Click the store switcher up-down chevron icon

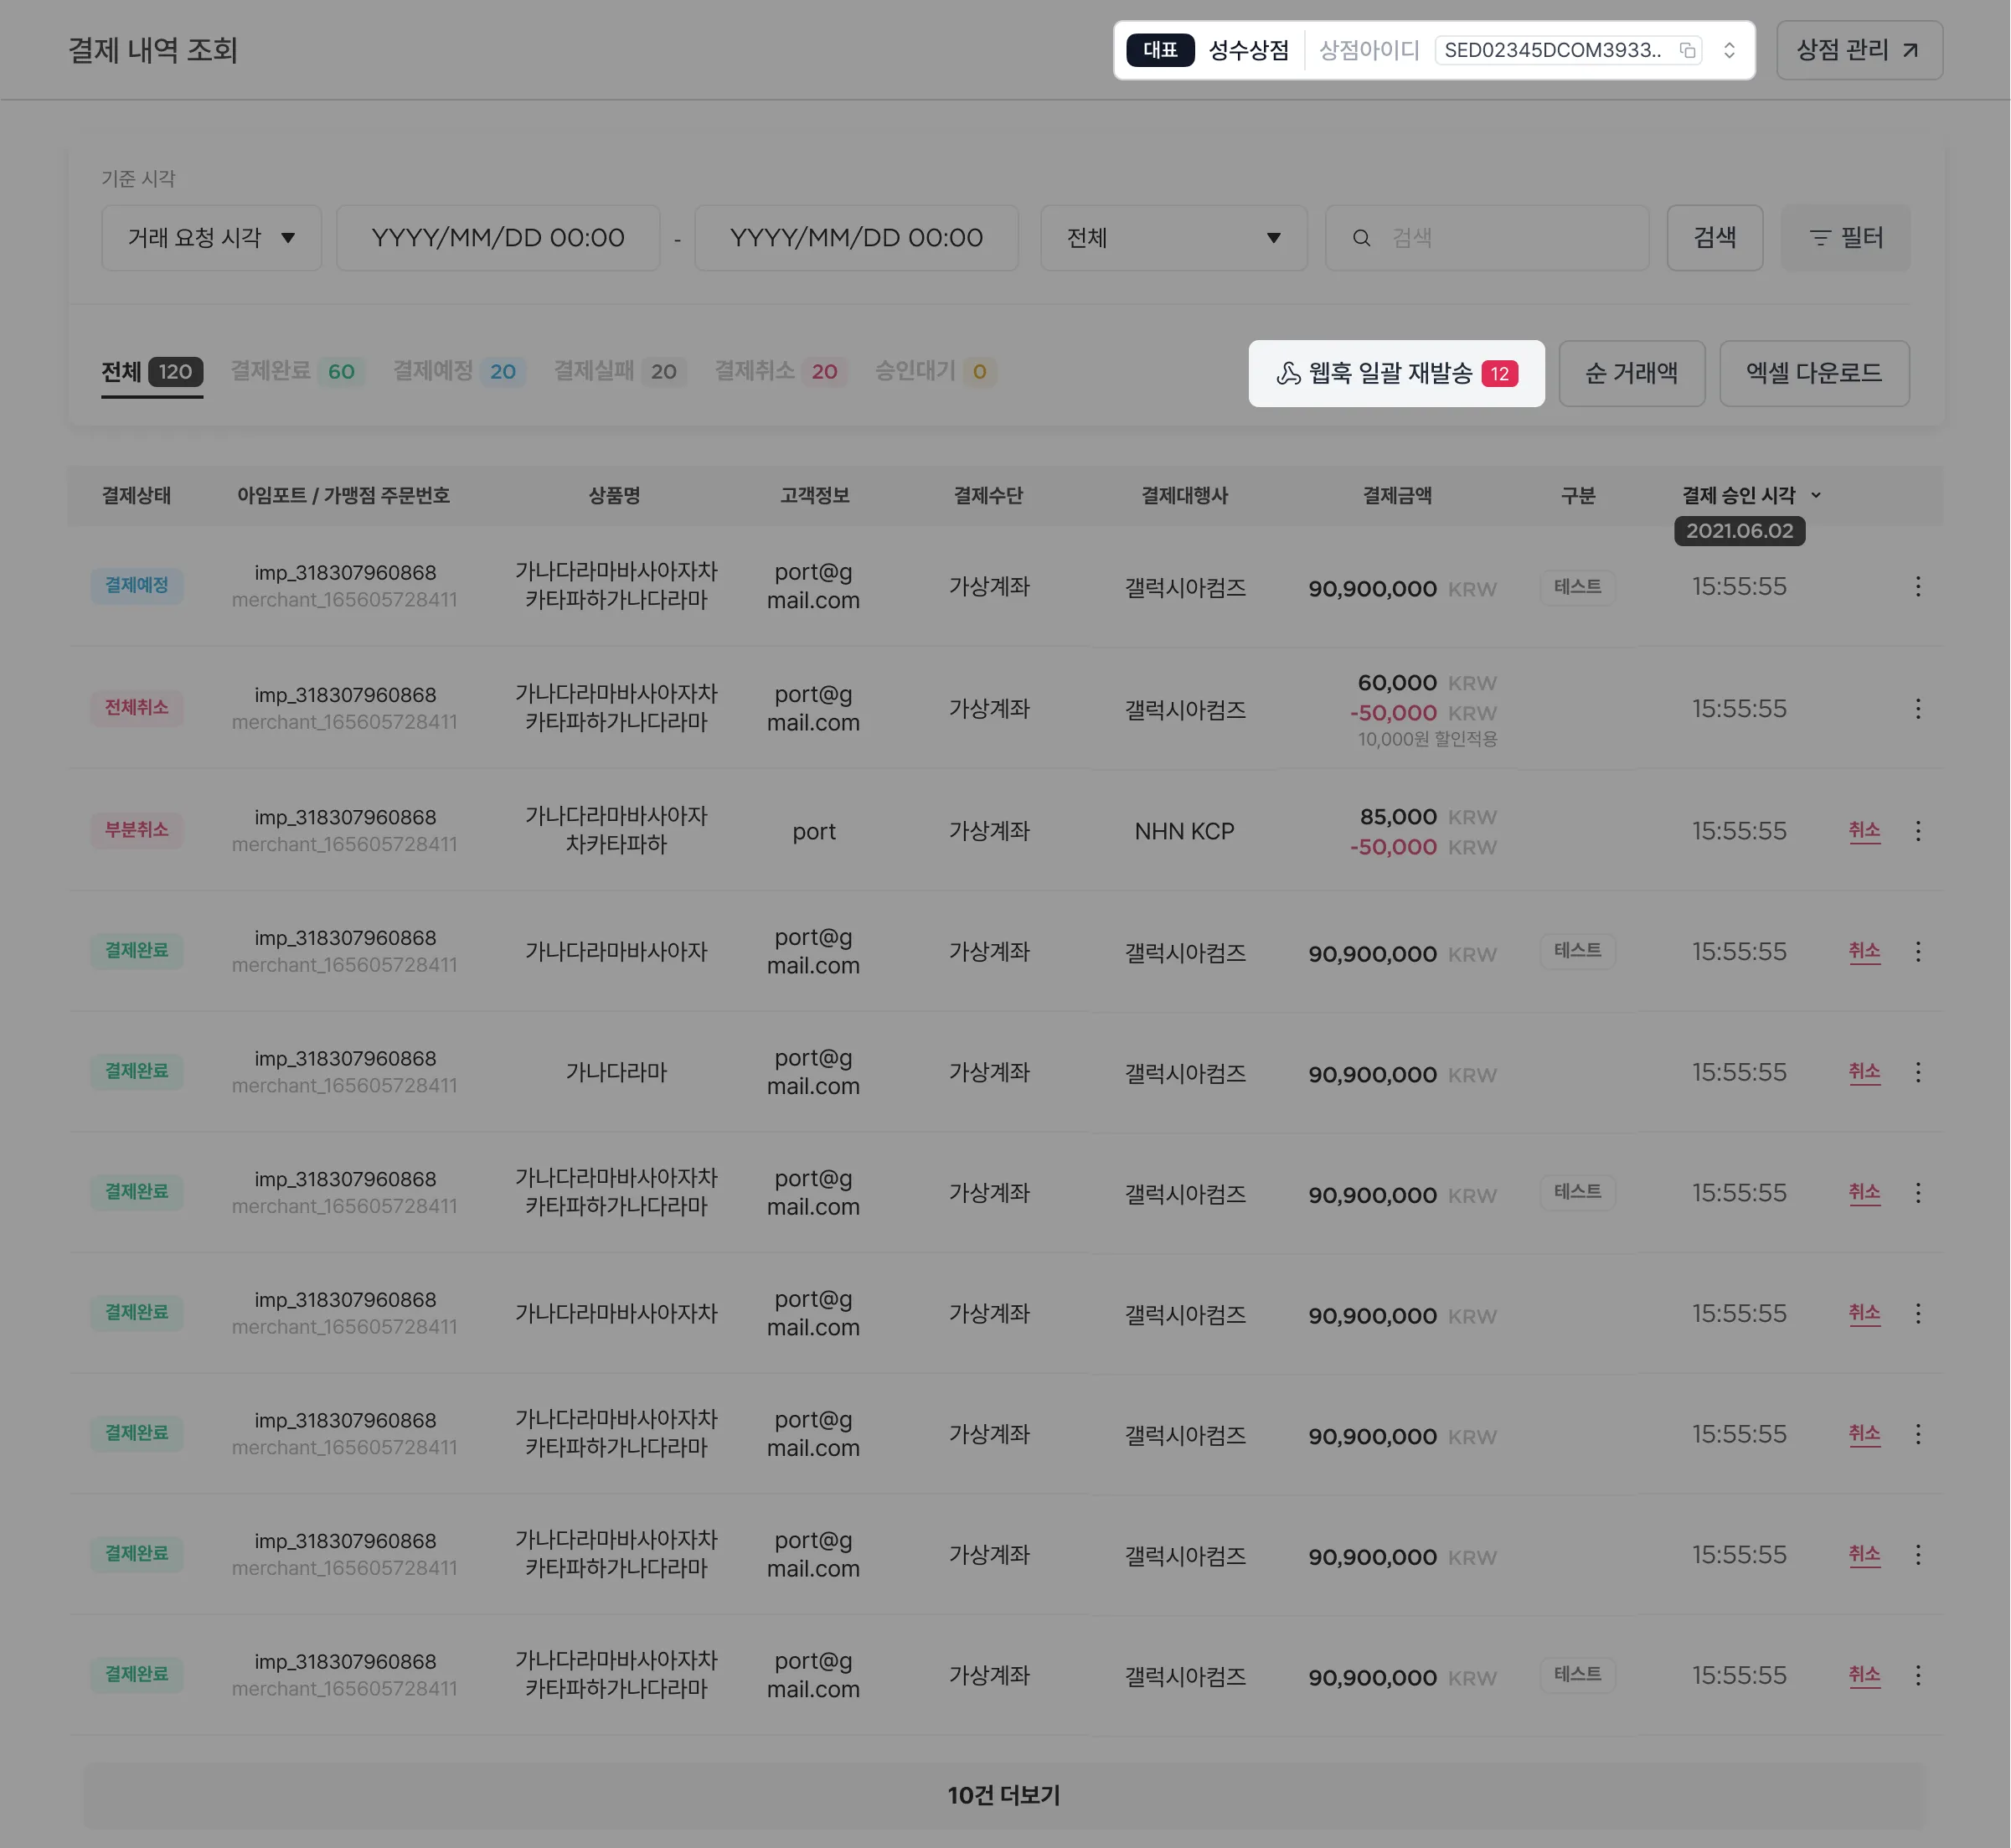click(1729, 51)
